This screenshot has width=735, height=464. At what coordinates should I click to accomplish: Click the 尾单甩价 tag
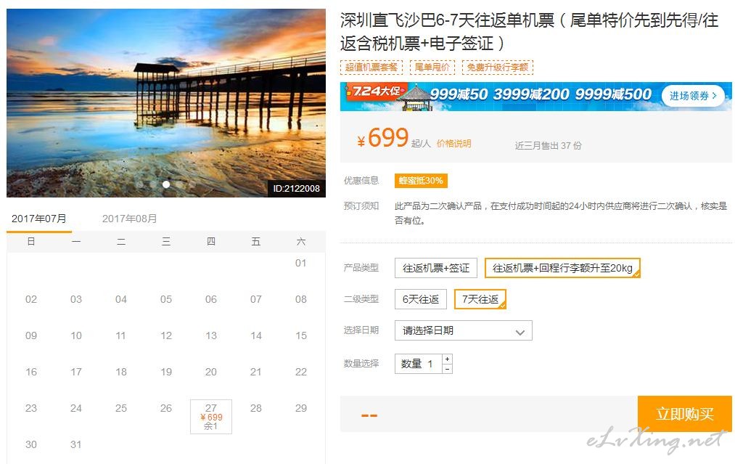[x=432, y=67]
